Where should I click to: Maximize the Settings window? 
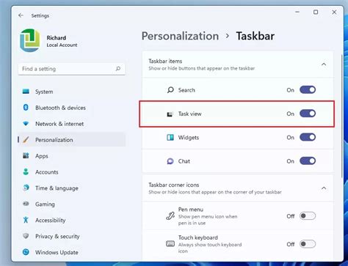tap(316, 12)
